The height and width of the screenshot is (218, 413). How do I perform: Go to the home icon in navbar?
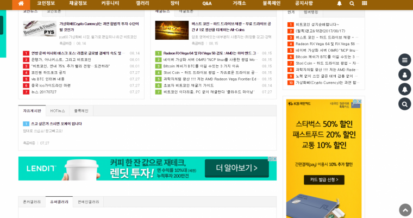21,4
